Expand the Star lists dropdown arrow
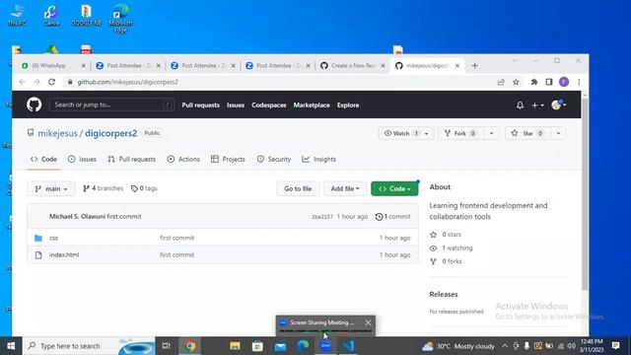This screenshot has height=355, width=631. [558, 133]
